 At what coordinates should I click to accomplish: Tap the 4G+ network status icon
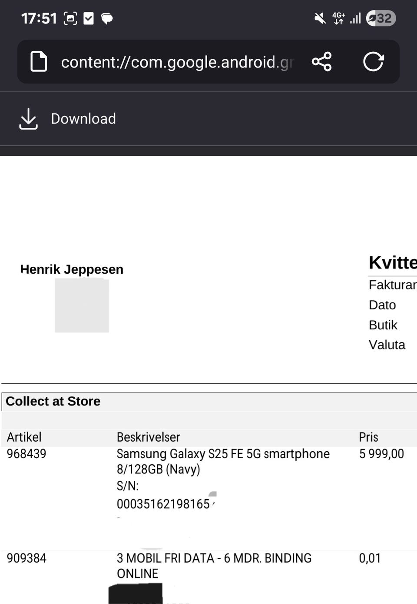339,18
